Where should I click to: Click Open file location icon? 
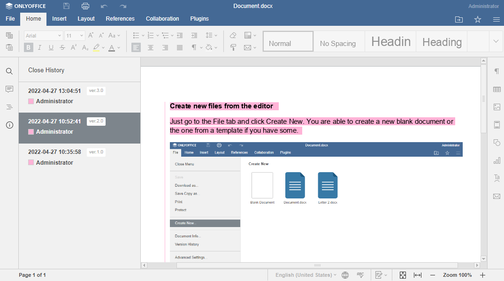click(x=459, y=20)
